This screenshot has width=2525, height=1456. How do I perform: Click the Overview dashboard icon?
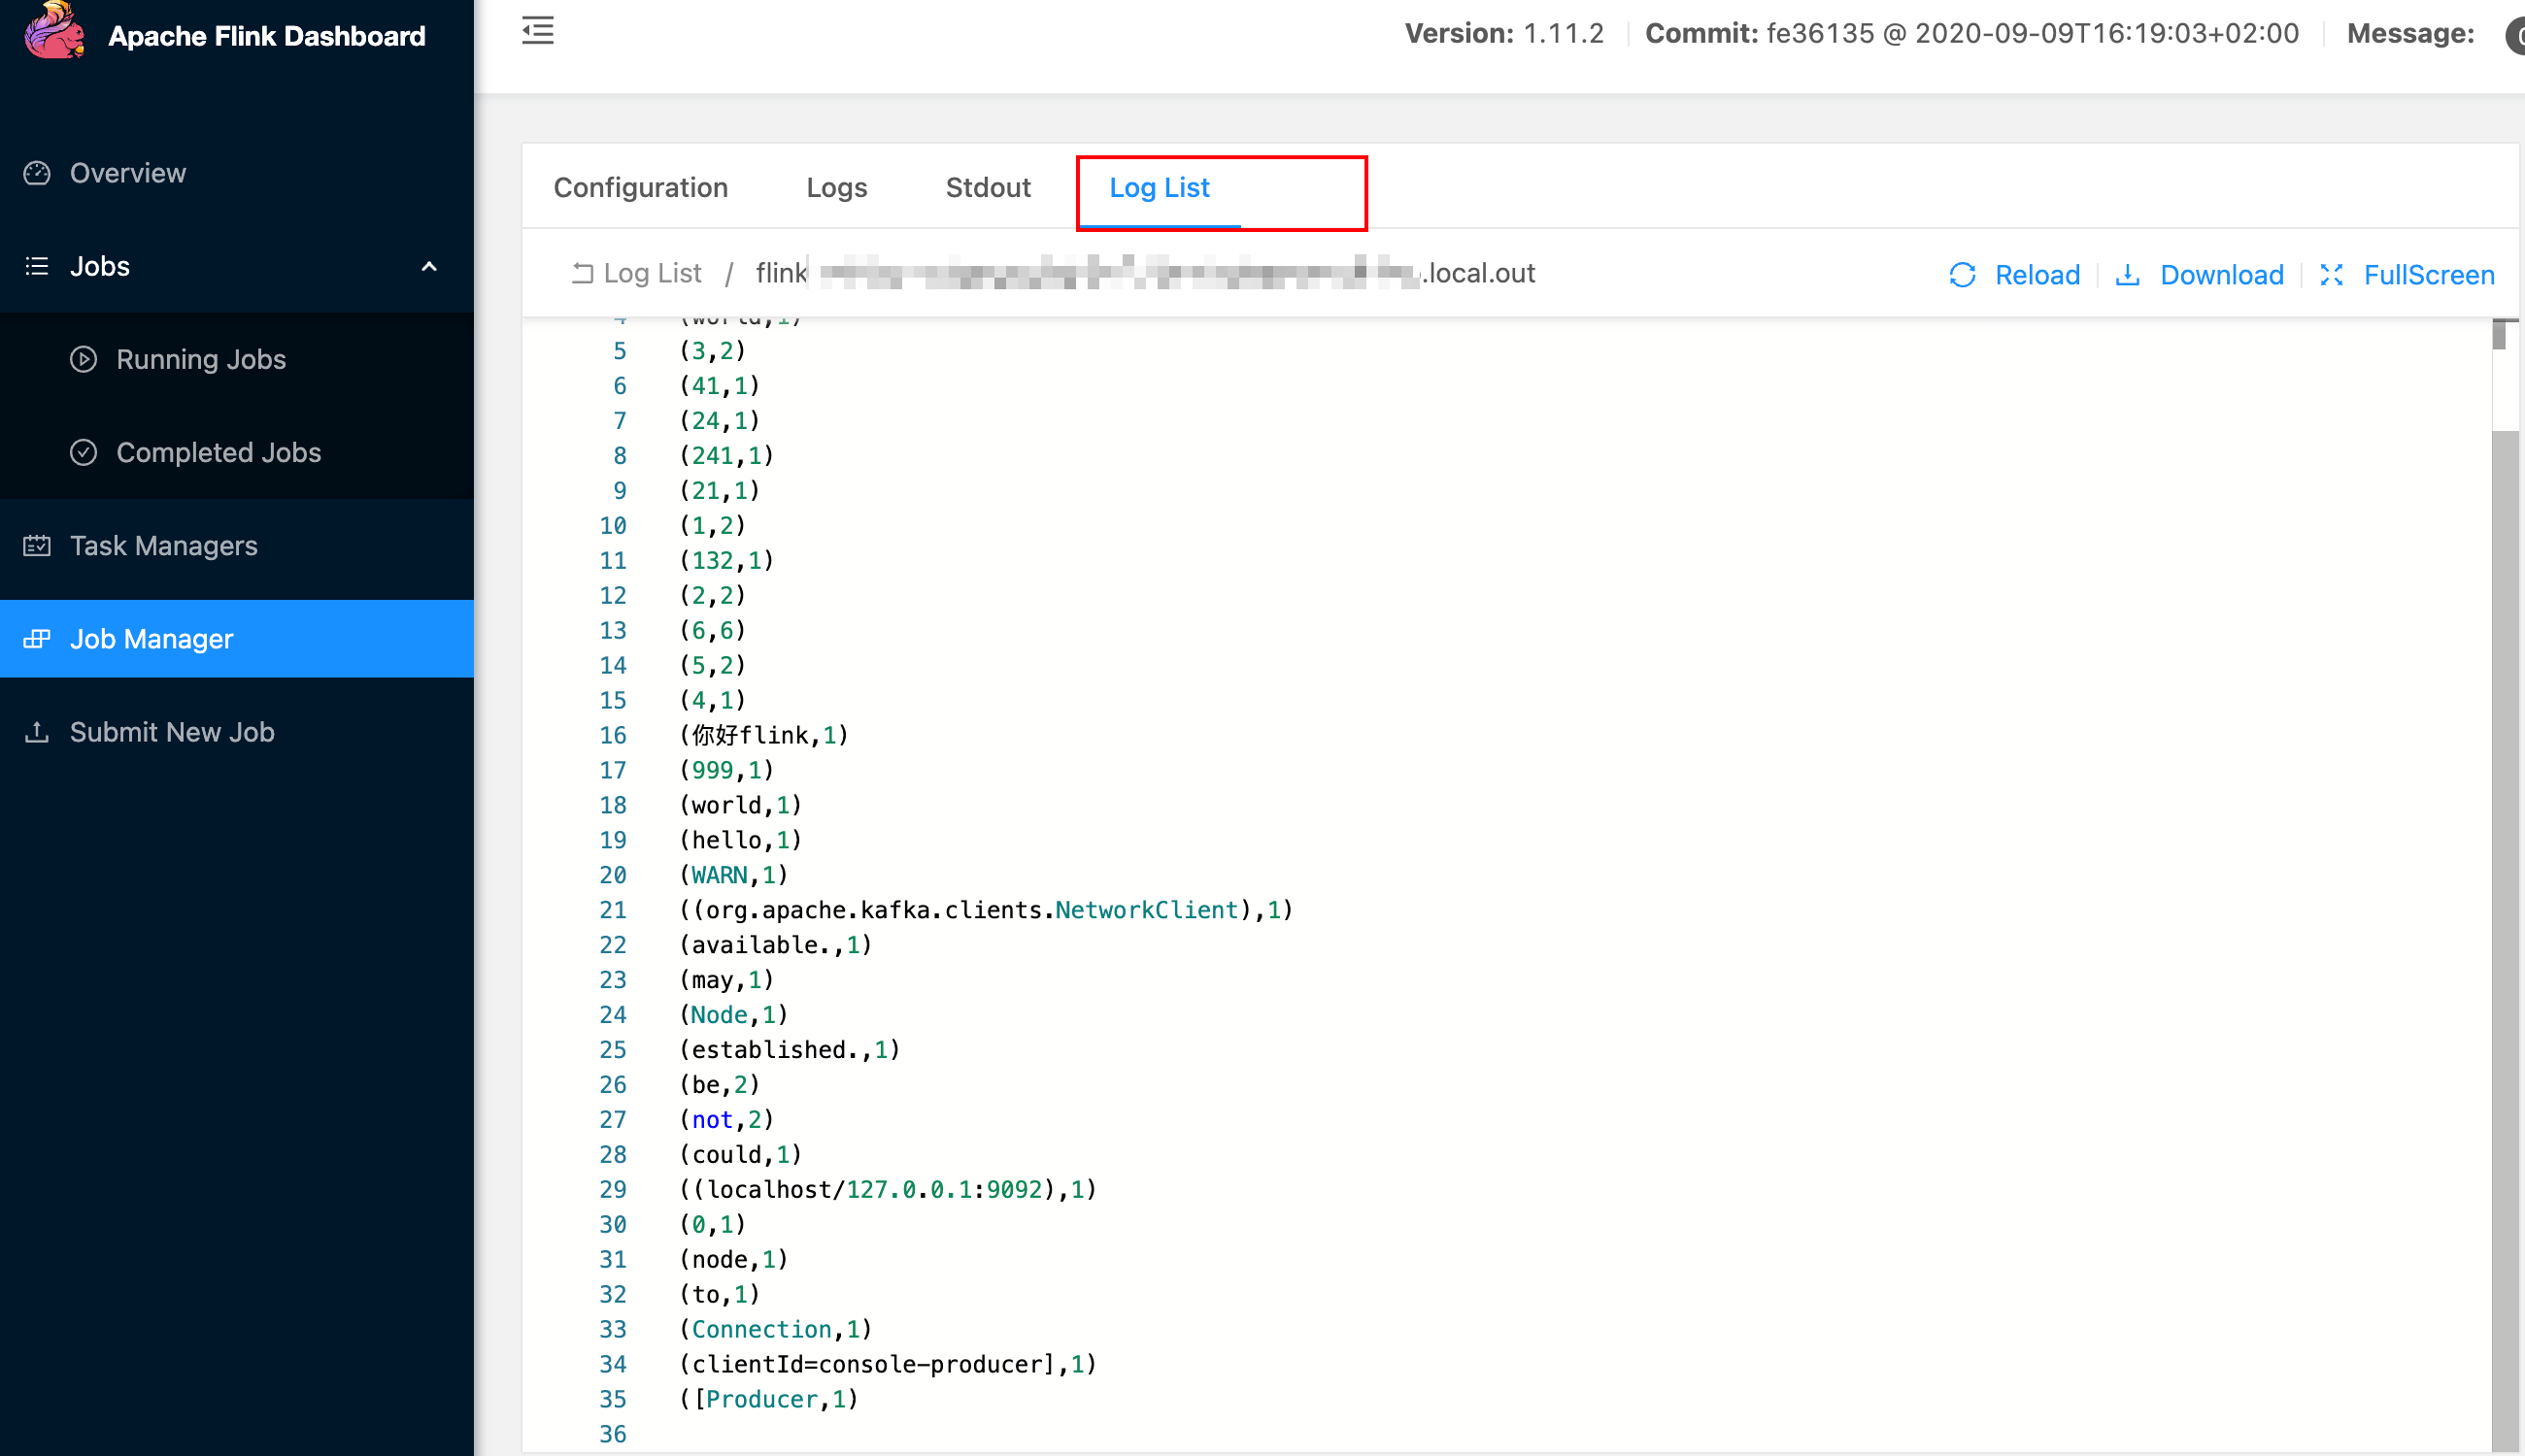tap(37, 173)
